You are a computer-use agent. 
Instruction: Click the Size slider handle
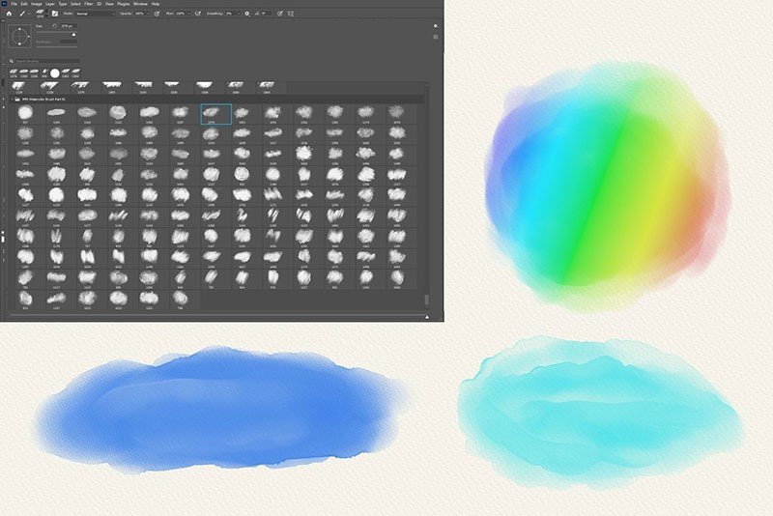74,35
